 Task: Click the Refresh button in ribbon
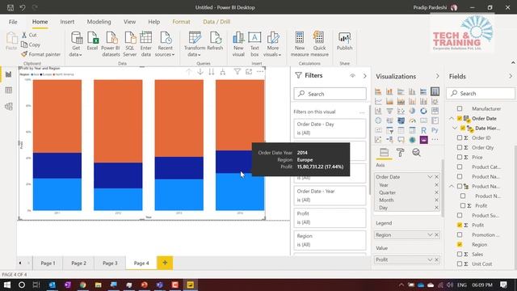215,41
